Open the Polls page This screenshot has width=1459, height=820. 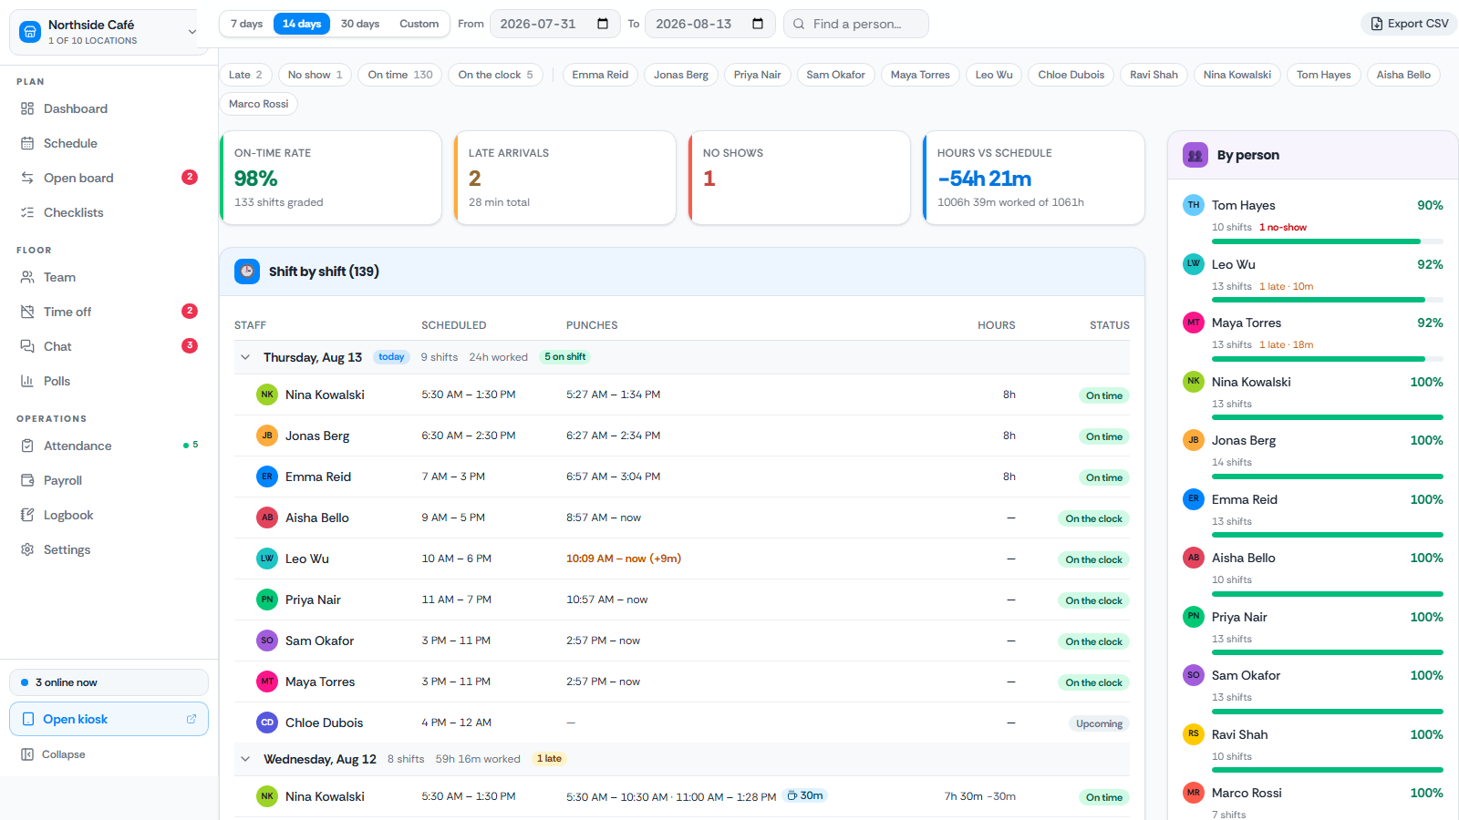109,381
